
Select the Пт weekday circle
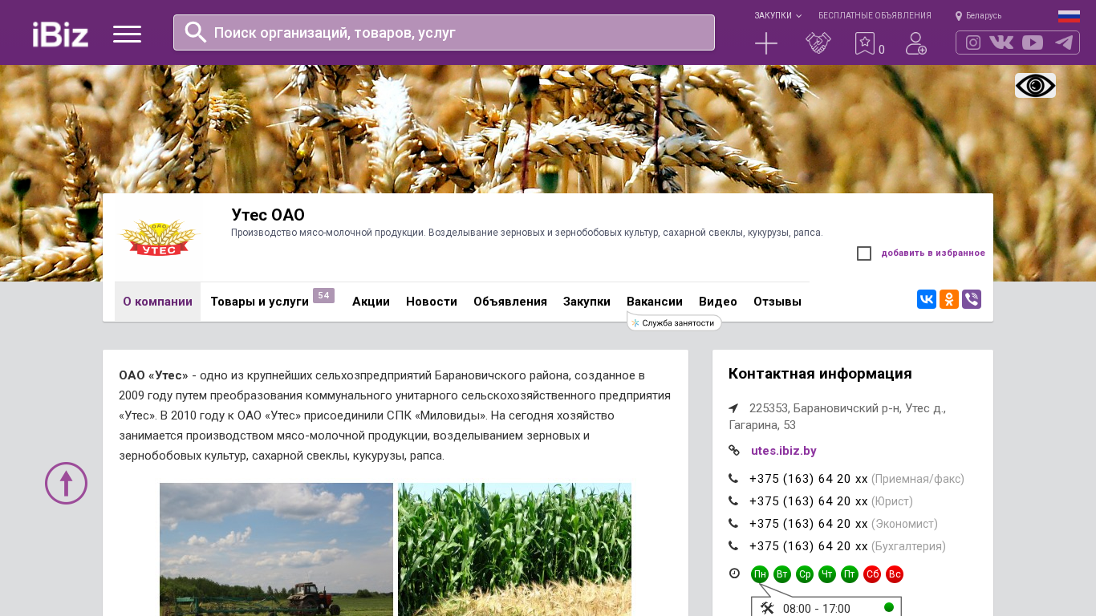pyautogui.click(x=850, y=574)
